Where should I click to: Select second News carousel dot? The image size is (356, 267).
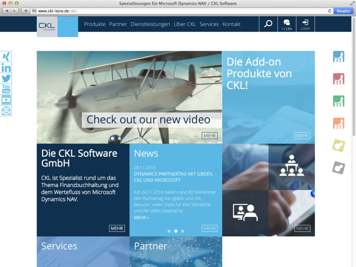pyautogui.click(x=176, y=231)
